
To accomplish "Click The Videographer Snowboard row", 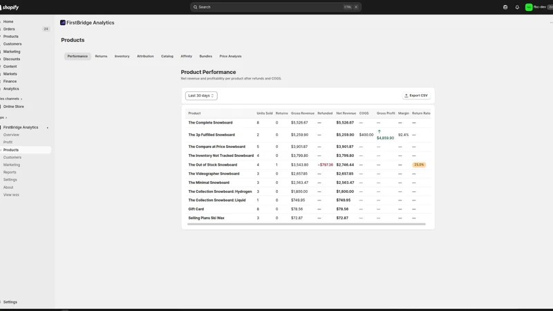I will tap(308, 174).
